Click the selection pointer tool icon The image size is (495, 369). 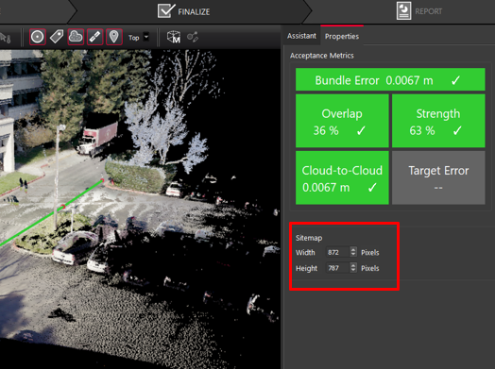tap(6, 38)
